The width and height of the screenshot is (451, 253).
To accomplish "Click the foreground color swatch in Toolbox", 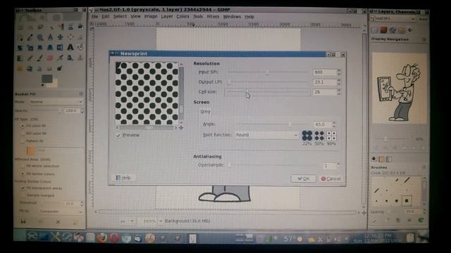I will [x=47, y=78].
